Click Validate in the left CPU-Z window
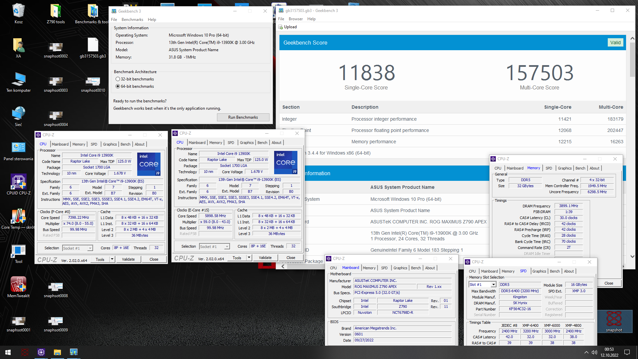638x359 pixels. coord(128,259)
